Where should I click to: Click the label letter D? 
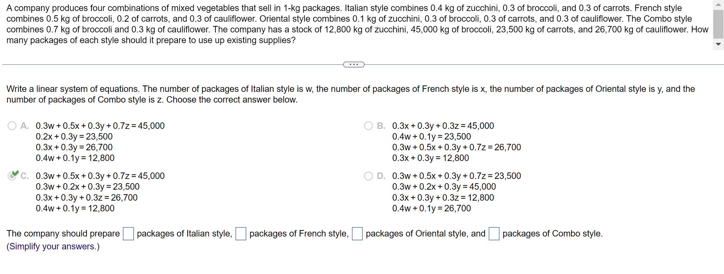click(381, 176)
